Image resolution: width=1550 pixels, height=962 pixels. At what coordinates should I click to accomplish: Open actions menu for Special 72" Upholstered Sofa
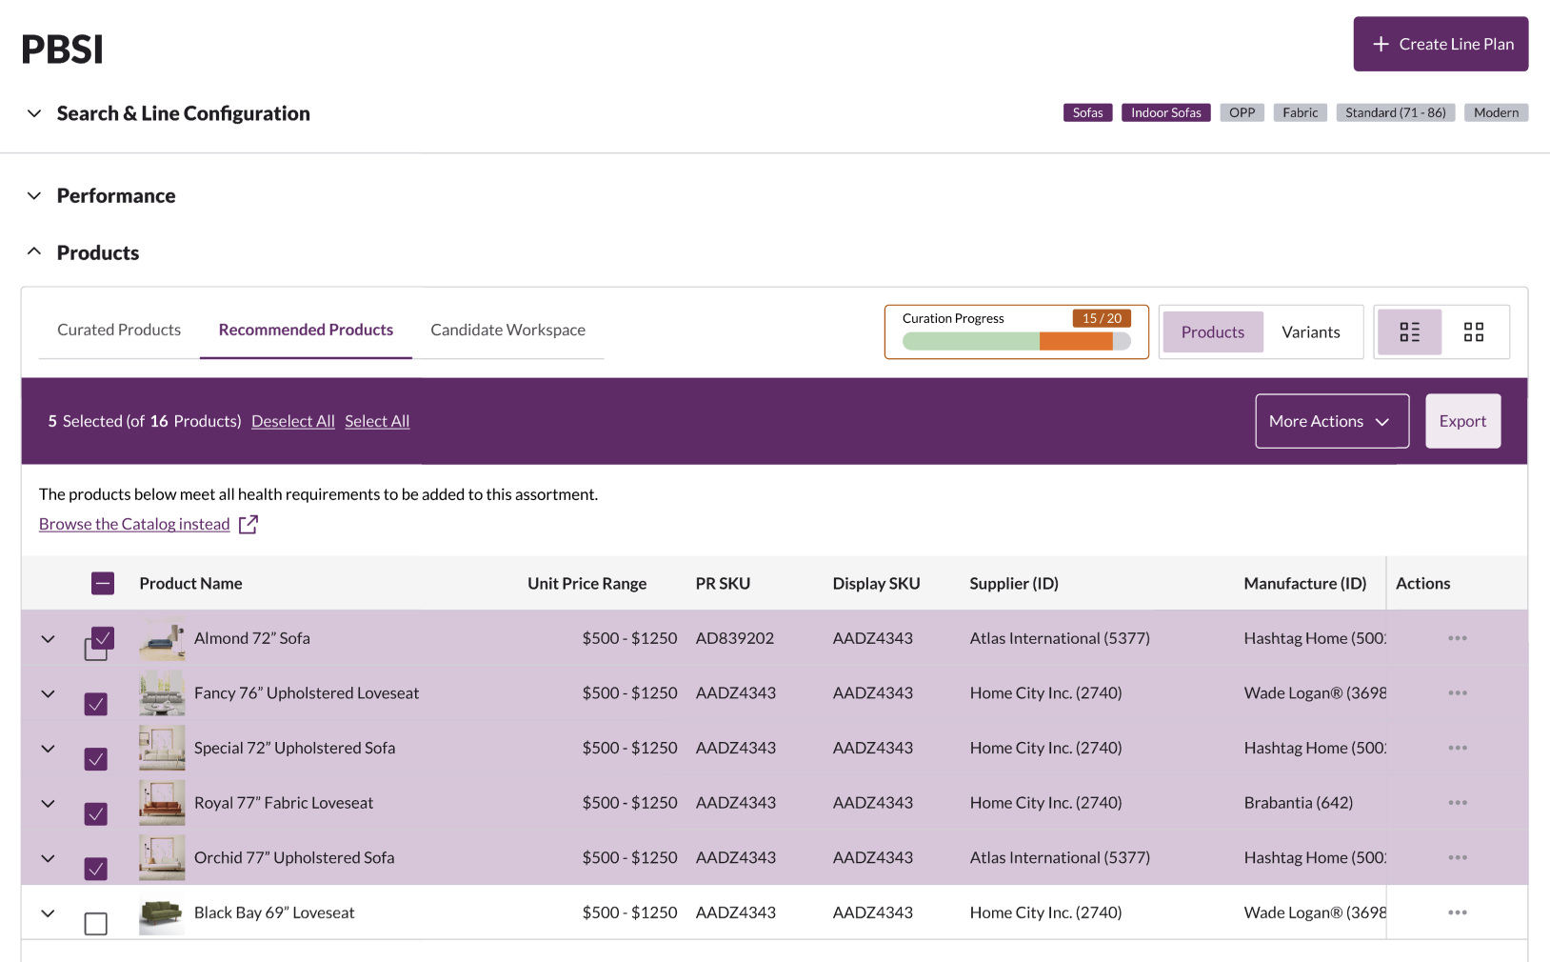(1457, 748)
